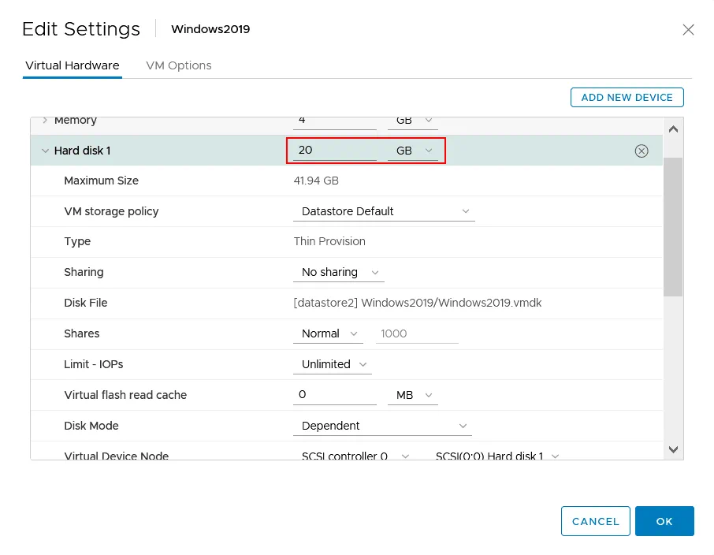Expand the Memory section
The height and width of the screenshot is (555, 714).
click(x=45, y=120)
